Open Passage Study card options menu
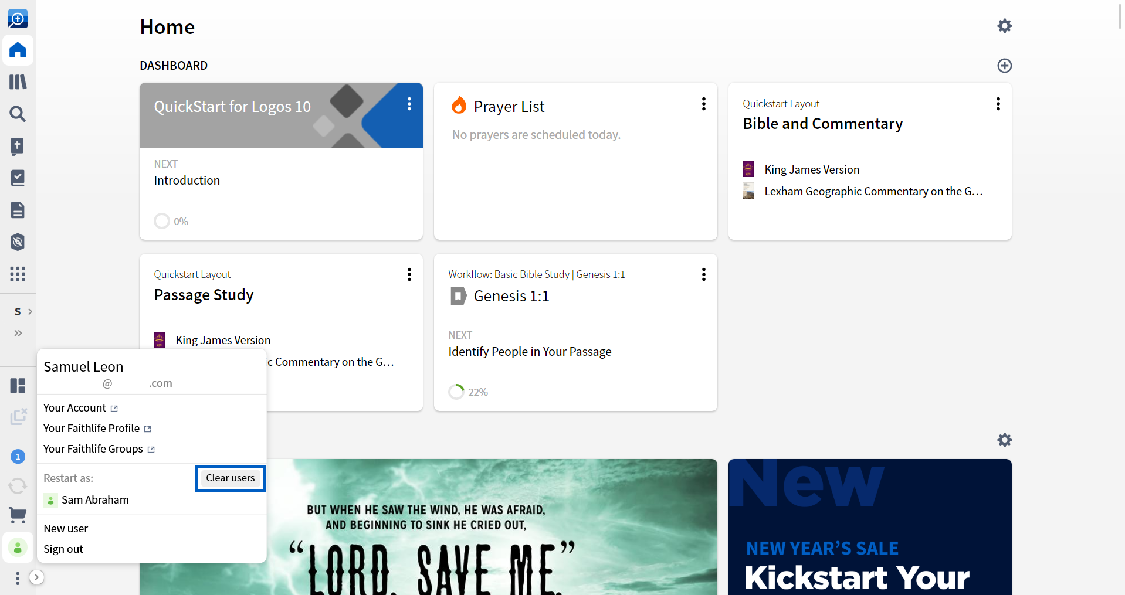This screenshot has width=1125, height=595. [409, 274]
